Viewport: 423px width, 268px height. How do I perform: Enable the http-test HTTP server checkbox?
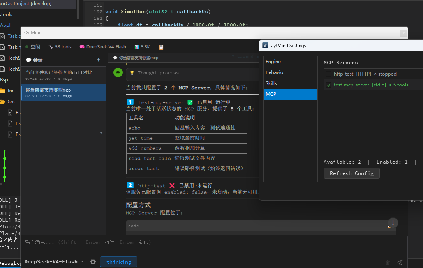click(329, 74)
